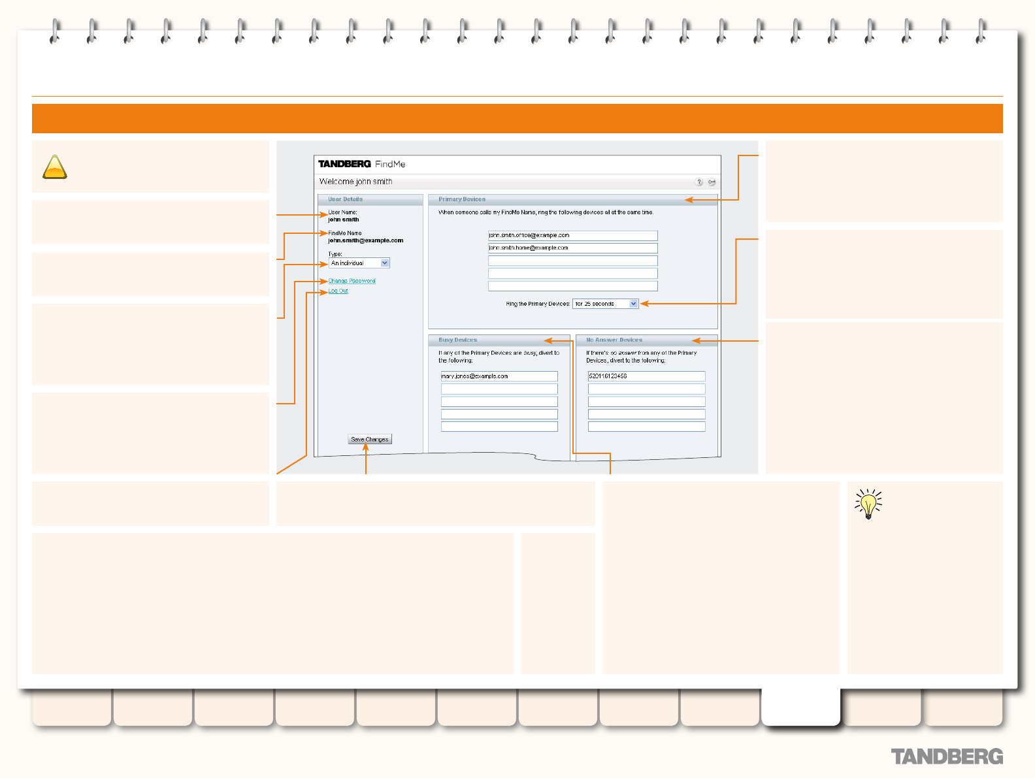Select the john.smith.home@example.com device field
This screenshot has width=1035, height=778.
pos(573,248)
